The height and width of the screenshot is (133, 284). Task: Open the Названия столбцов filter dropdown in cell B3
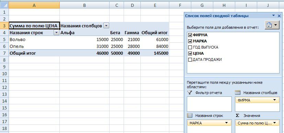(106, 26)
